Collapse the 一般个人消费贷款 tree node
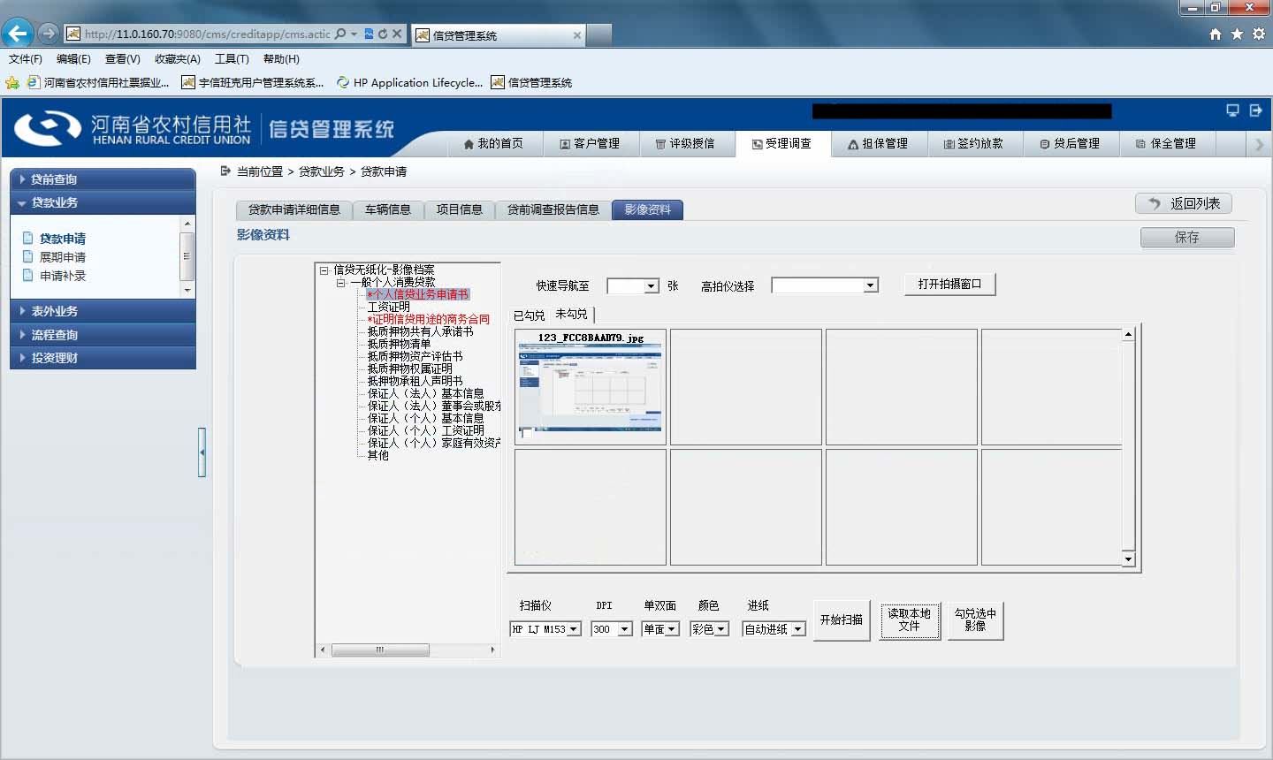The image size is (1273, 760). (340, 283)
